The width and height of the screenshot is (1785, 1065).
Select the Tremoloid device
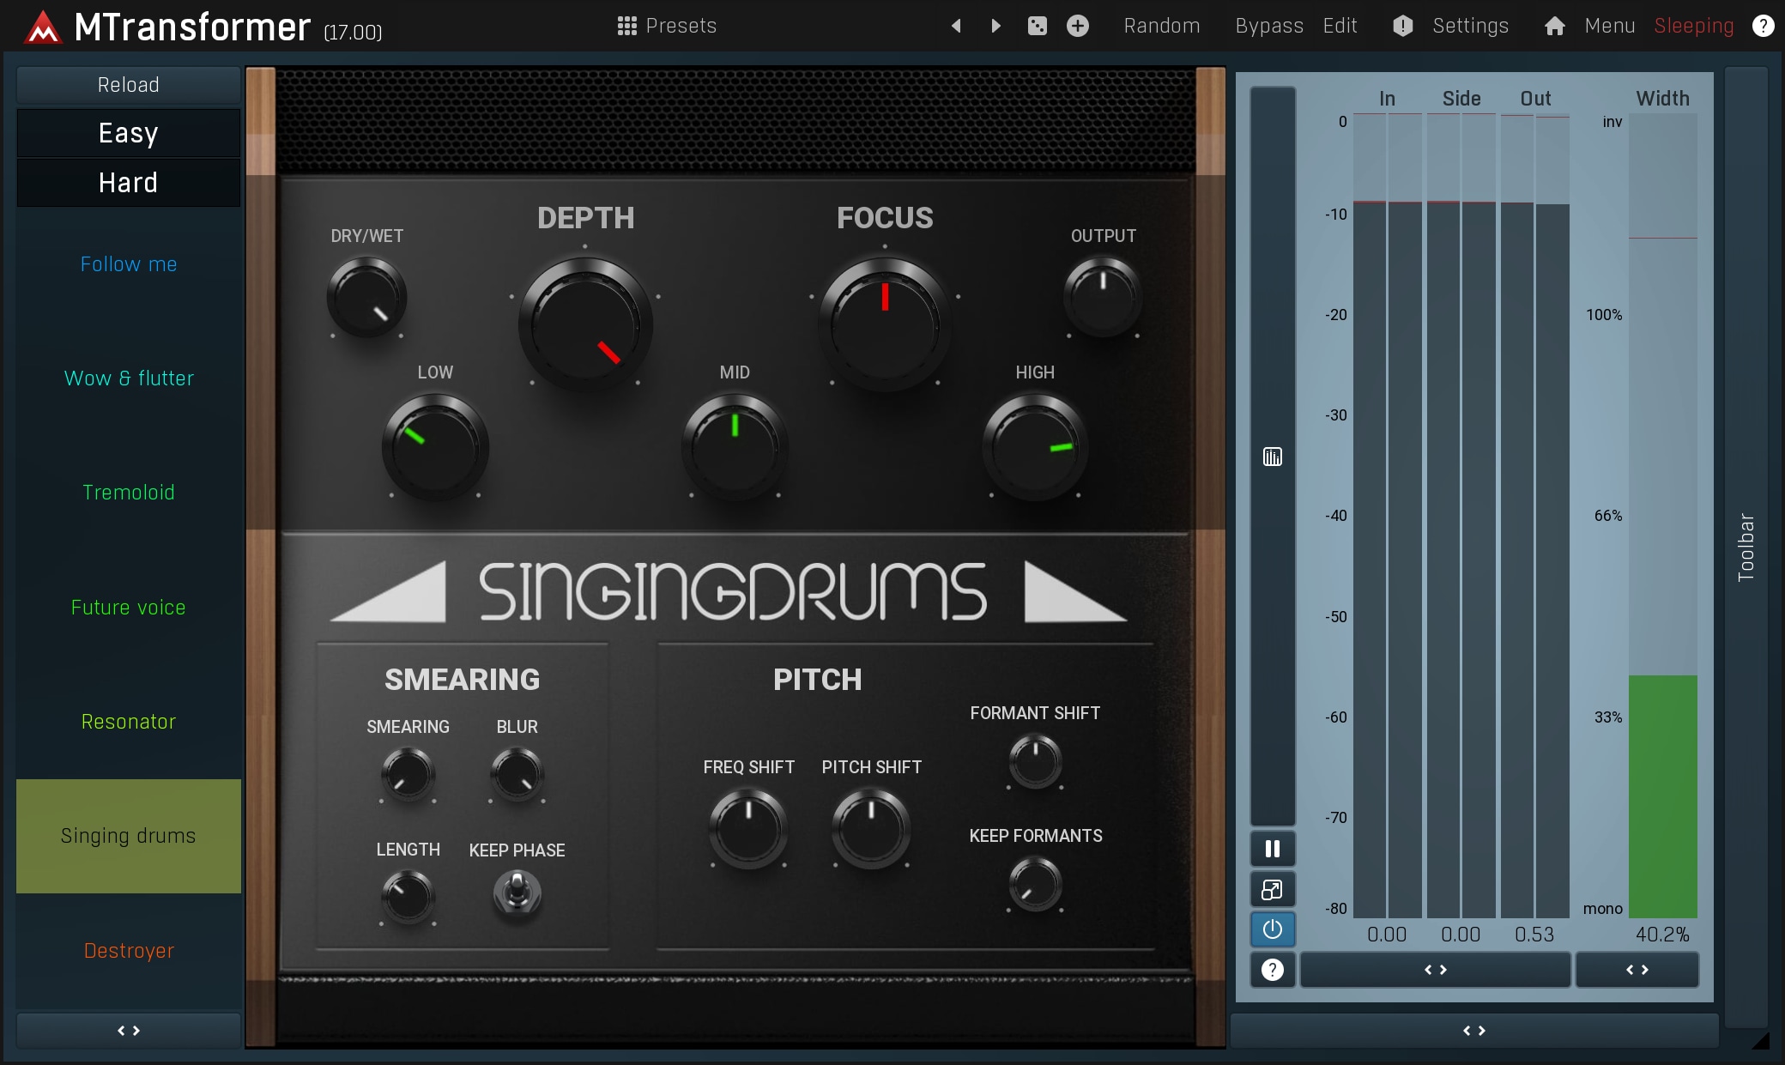[x=129, y=493]
